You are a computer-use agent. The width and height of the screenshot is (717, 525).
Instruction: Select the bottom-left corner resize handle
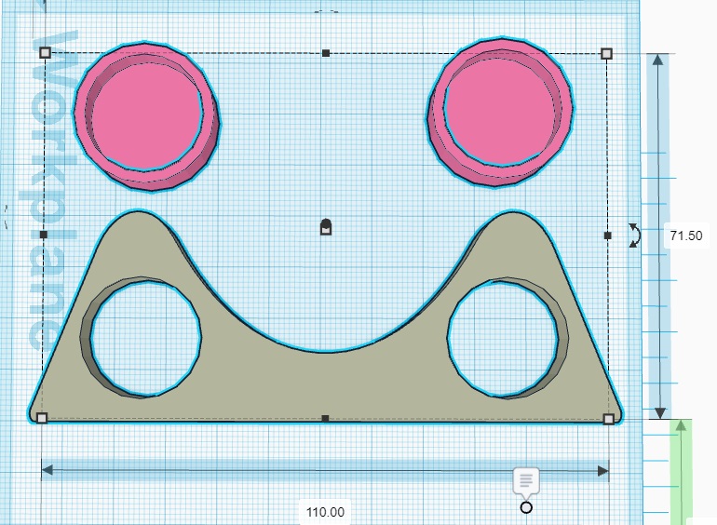point(41,419)
